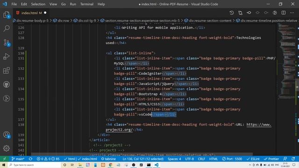Synchronize changes via status bar sync icon
The image size is (299, 168).
point(30,159)
